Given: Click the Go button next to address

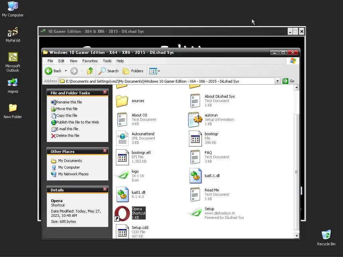Looking at the screenshot, I should (288, 81).
